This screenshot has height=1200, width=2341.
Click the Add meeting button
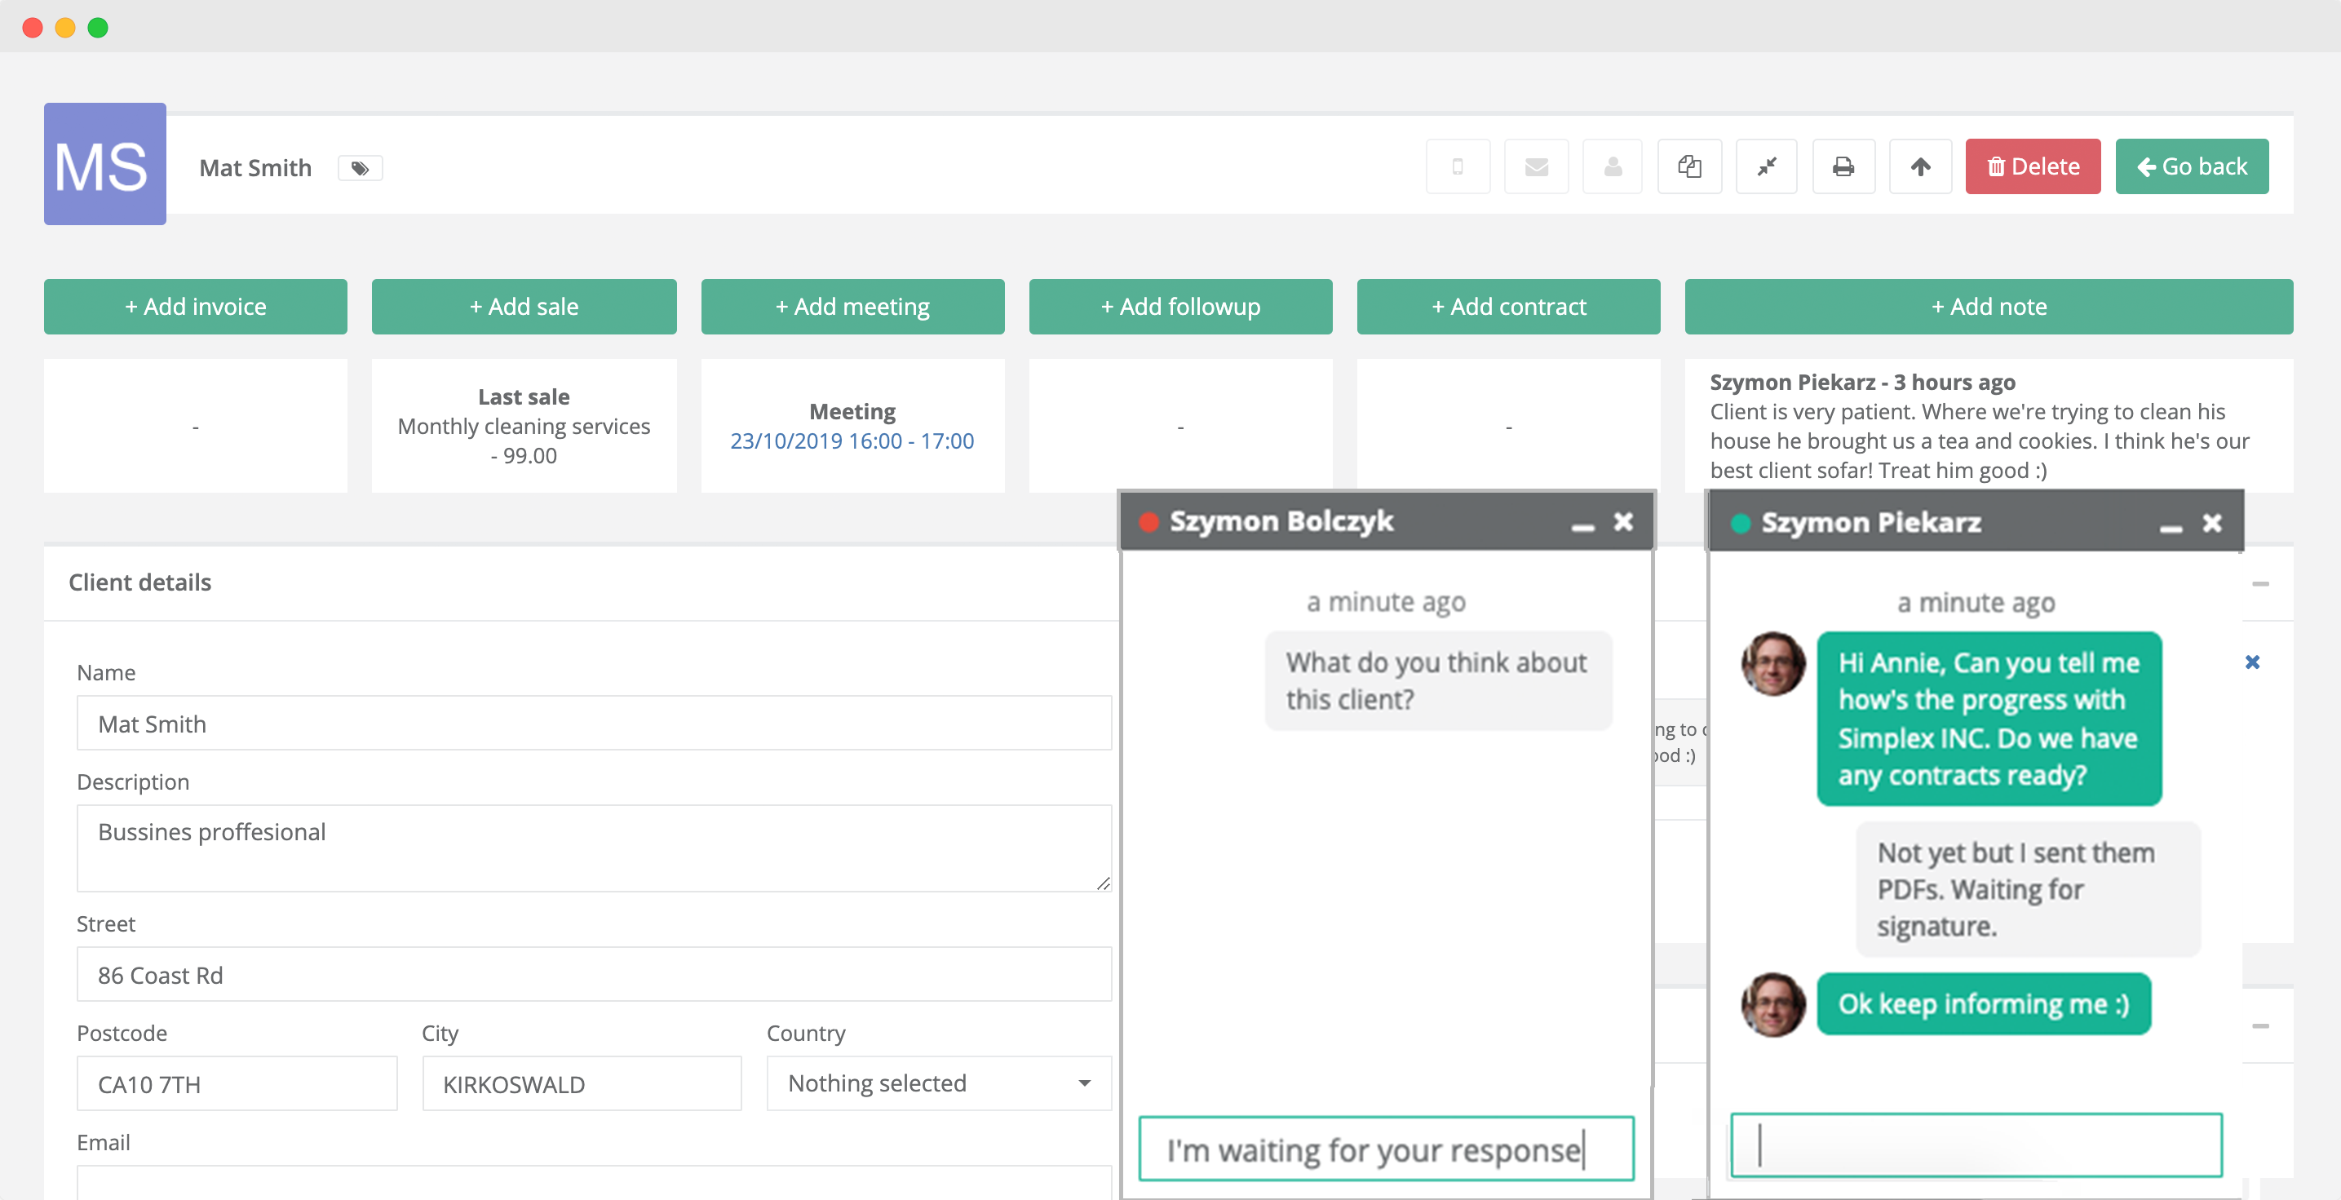pyautogui.click(x=852, y=307)
